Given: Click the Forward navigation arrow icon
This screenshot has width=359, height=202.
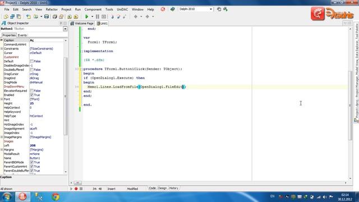Looking at the screenshot, I should pyautogui.click(x=148, y=16).
